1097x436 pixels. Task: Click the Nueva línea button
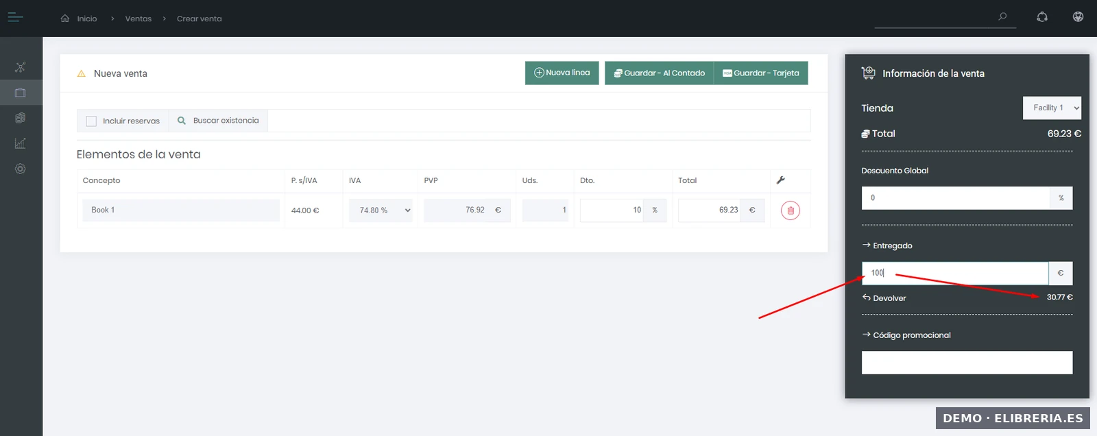562,73
